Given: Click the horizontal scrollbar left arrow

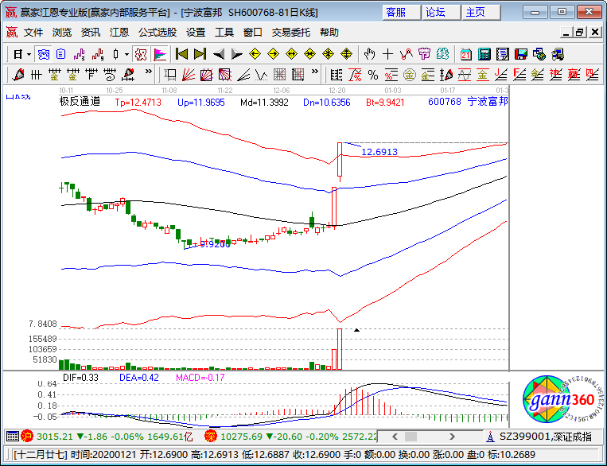Looking at the screenshot, I should pos(395,437).
